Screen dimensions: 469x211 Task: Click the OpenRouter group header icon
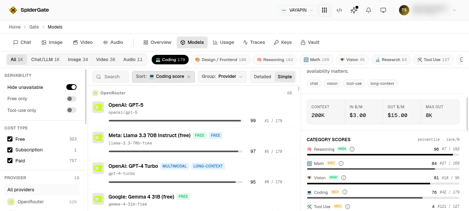tap(95, 93)
